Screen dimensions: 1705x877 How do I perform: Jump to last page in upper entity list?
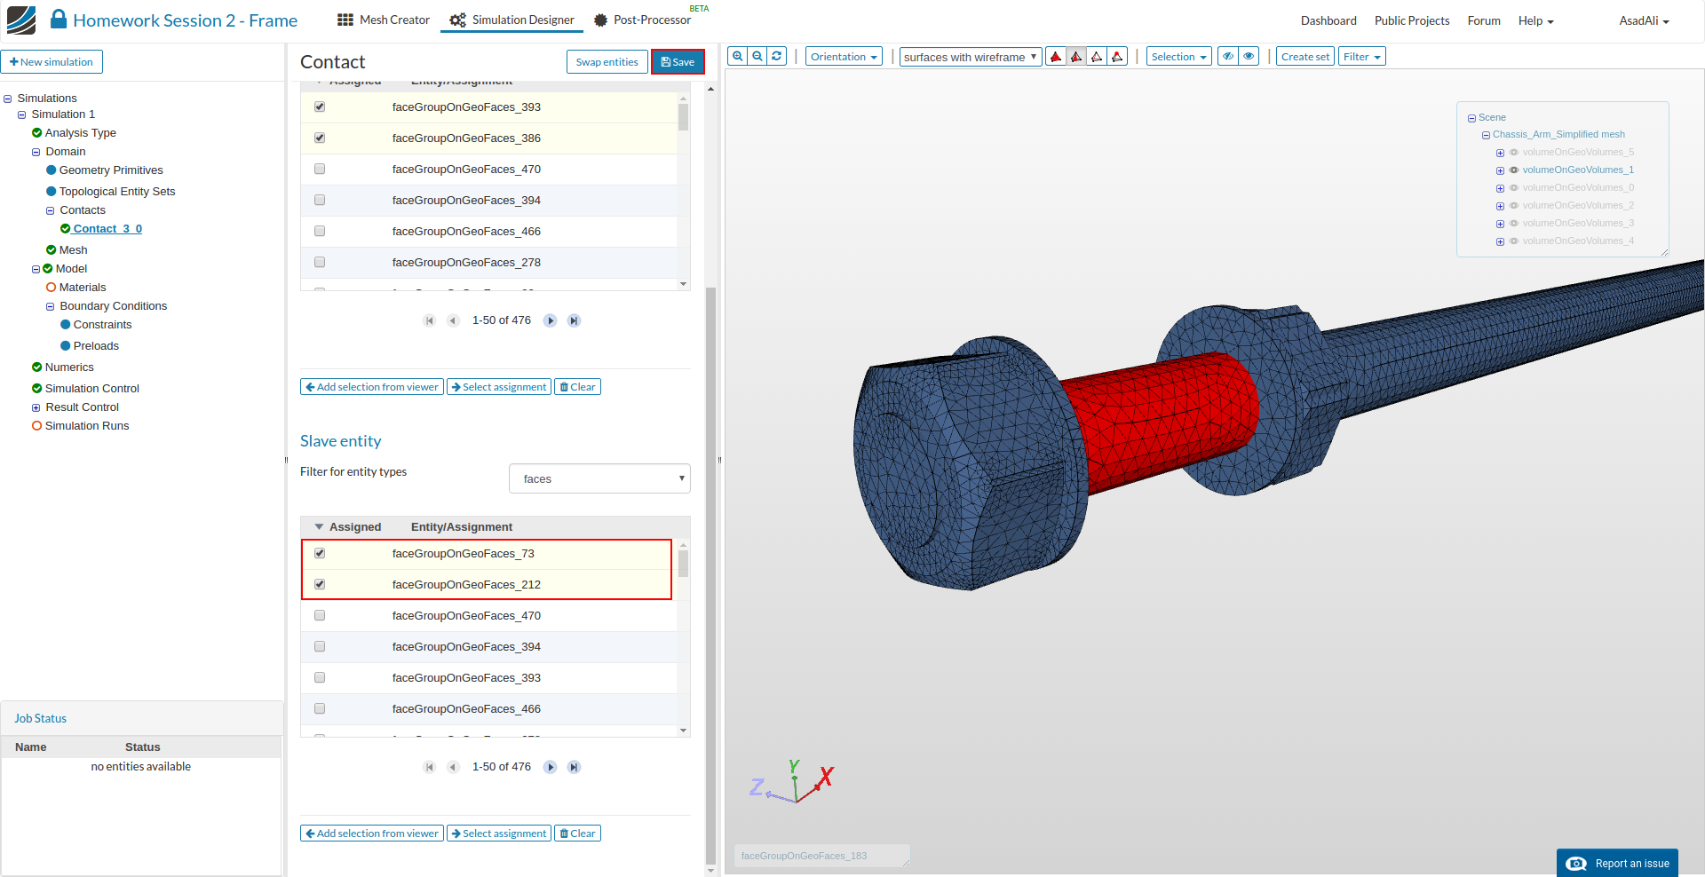(575, 320)
